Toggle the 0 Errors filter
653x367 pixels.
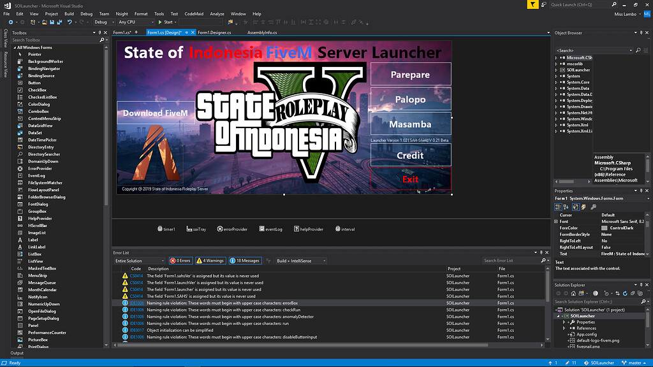[x=180, y=261]
